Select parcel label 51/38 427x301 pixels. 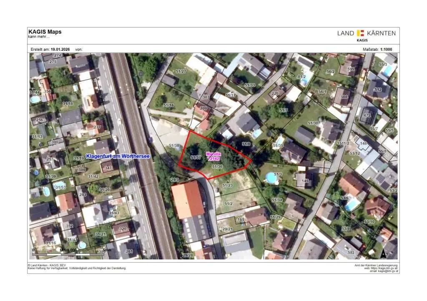point(174,146)
